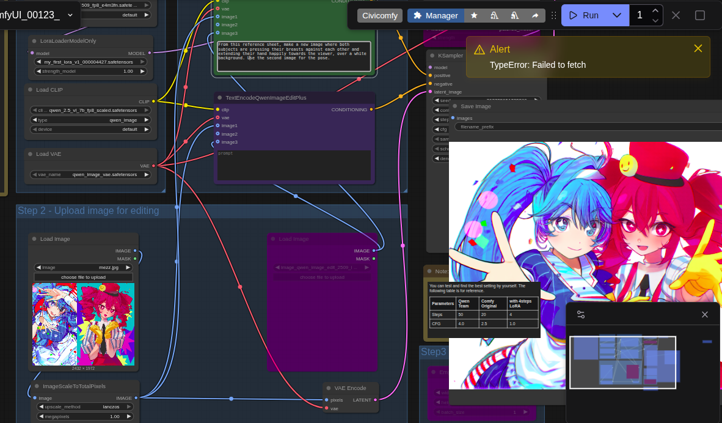Open the vae_name combo box
Image resolution: width=722 pixels, height=423 pixels.
90,175
